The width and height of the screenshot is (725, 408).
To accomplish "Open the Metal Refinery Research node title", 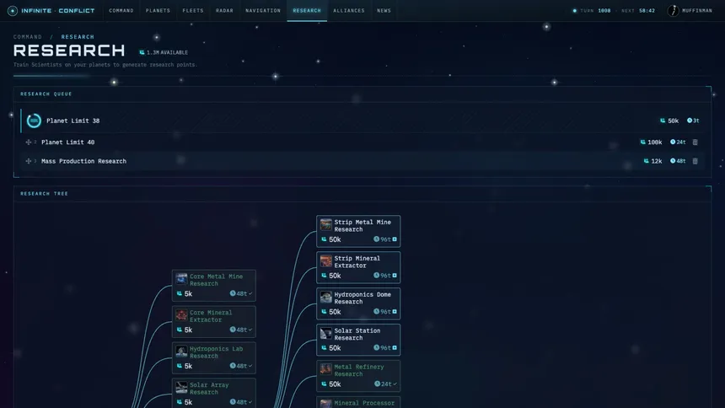I will coord(359,370).
